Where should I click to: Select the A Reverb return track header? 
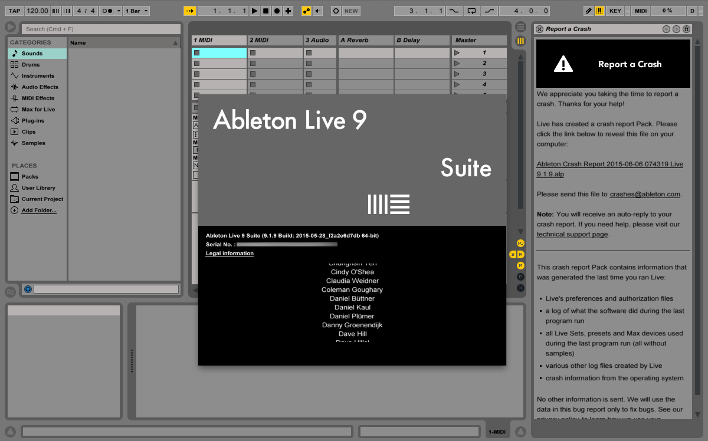366,40
